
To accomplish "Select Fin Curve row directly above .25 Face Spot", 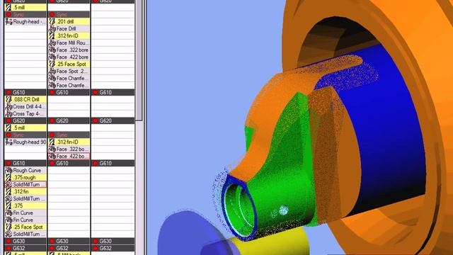I will tap(25, 220).
